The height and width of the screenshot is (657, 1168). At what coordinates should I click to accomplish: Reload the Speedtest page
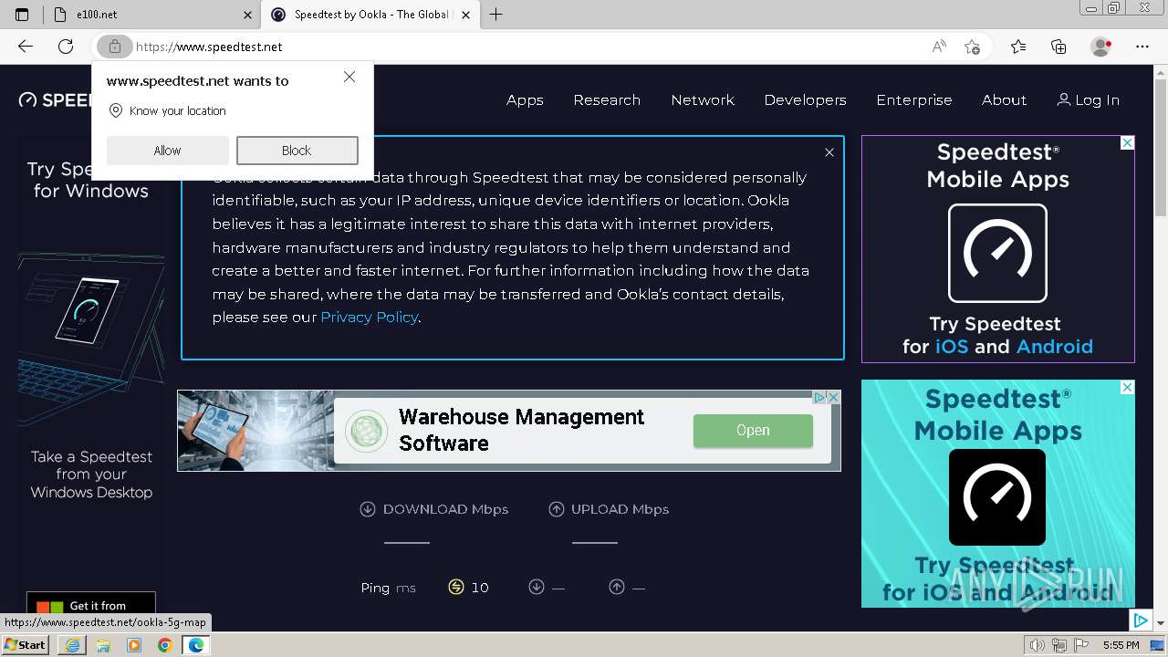[x=66, y=47]
